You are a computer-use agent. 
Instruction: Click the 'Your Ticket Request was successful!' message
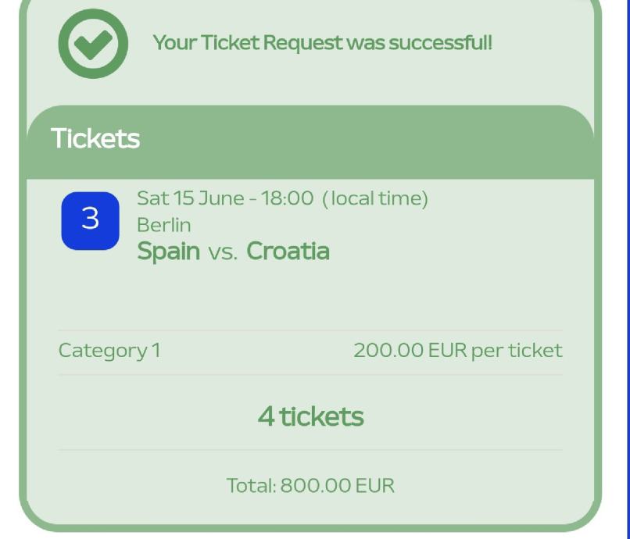322,42
